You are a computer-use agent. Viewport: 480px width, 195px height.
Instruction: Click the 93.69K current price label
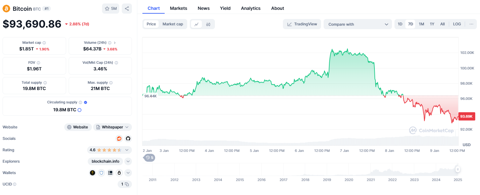pyautogui.click(x=467, y=116)
